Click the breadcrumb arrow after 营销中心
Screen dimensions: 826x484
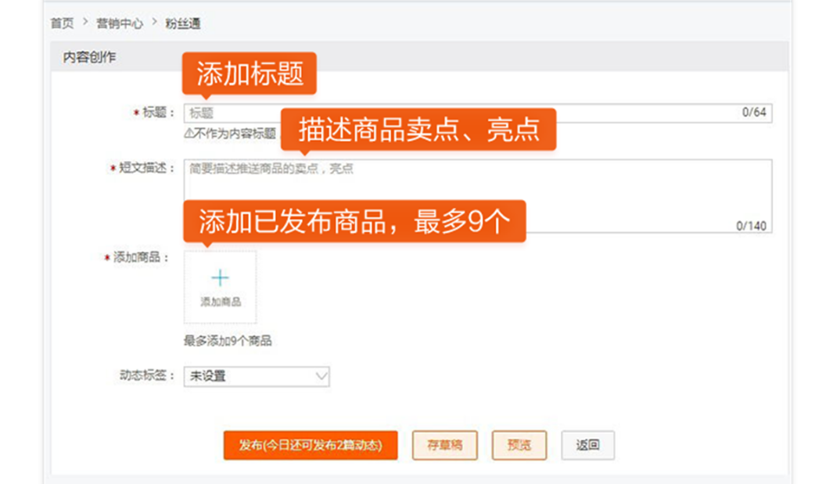154,23
